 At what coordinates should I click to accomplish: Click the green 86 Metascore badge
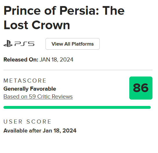[x=141, y=88]
